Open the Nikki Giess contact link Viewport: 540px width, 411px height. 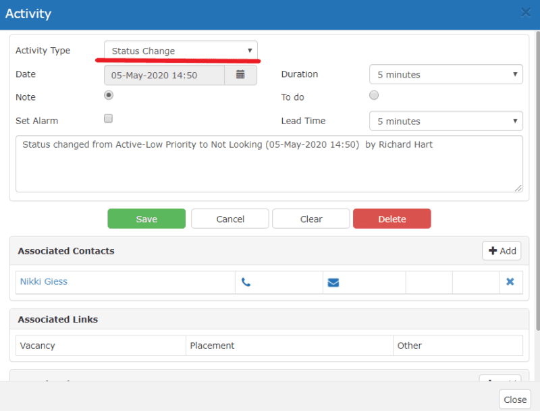coord(44,281)
